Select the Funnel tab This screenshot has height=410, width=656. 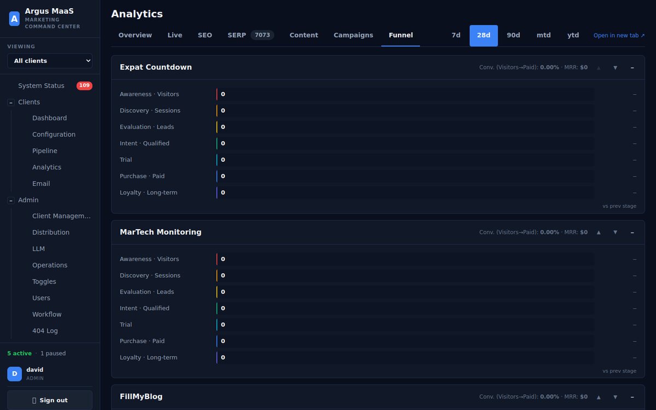click(x=401, y=35)
